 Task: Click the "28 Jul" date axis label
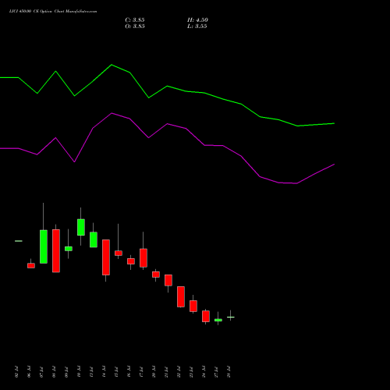229,372
